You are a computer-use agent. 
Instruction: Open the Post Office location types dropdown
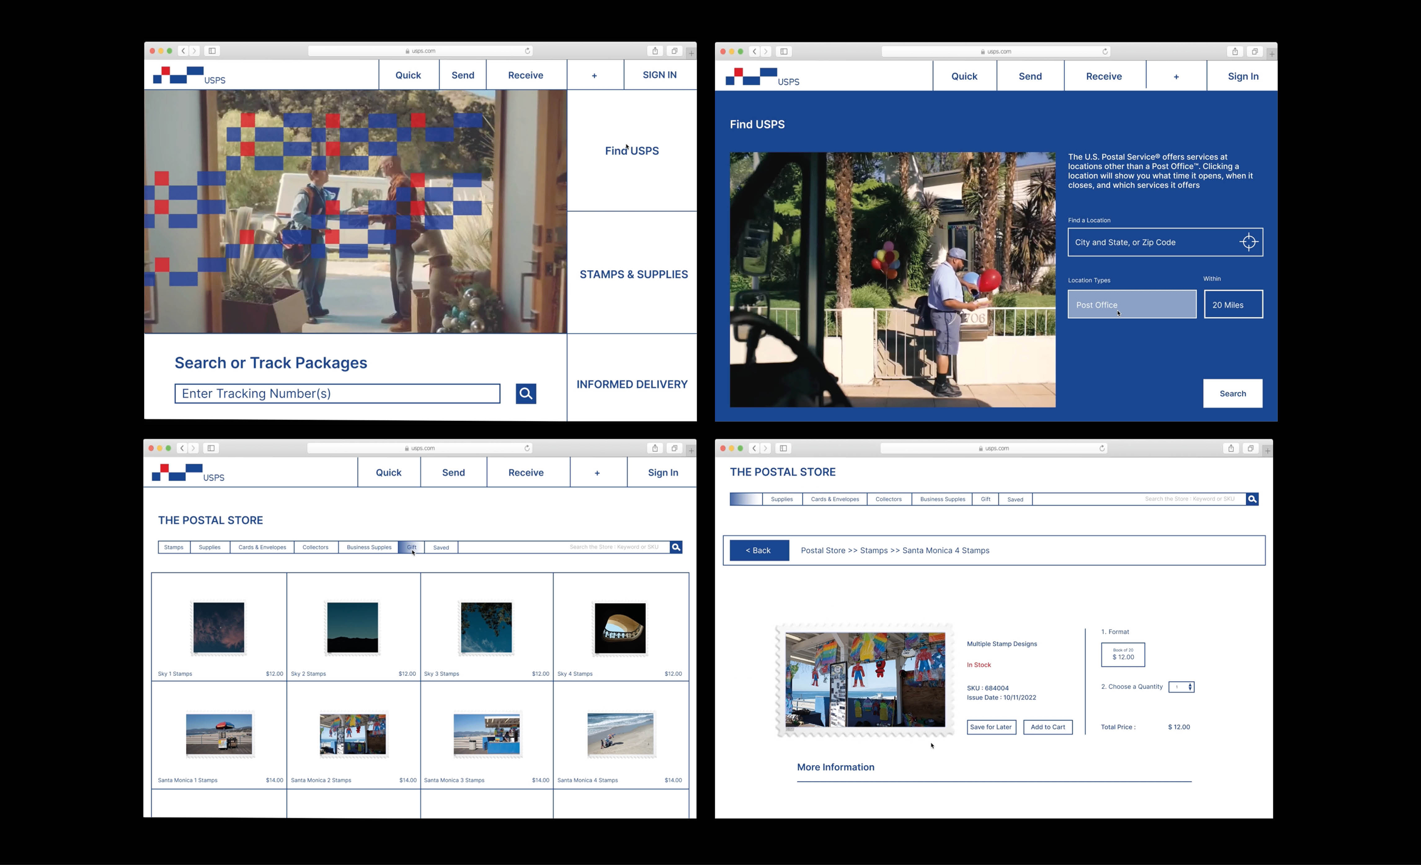[1132, 304]
